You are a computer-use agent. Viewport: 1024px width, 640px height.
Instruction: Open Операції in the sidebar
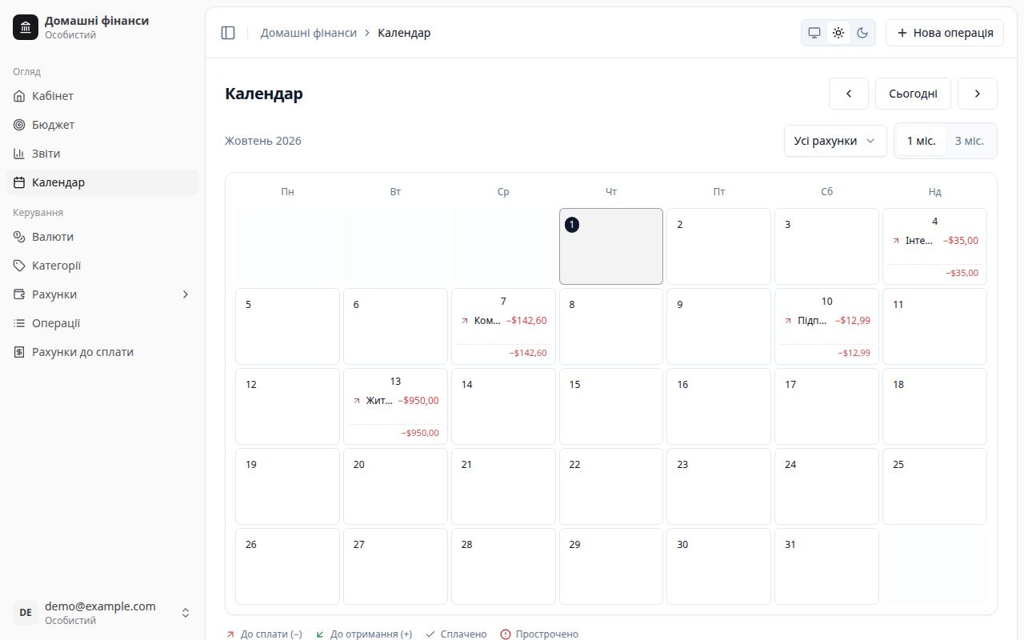pyautogui.click(x=102, y=323)
